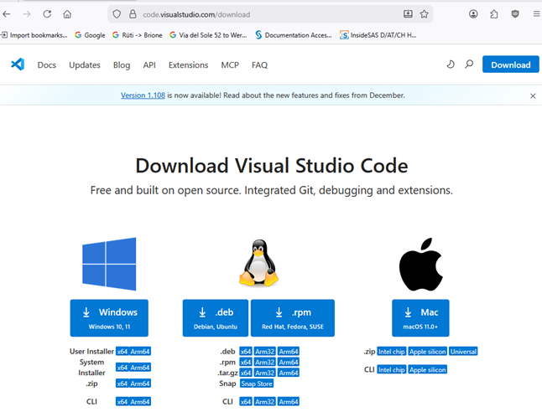Open the Docs menu item

pyautogui.click(x=47, y=64)
